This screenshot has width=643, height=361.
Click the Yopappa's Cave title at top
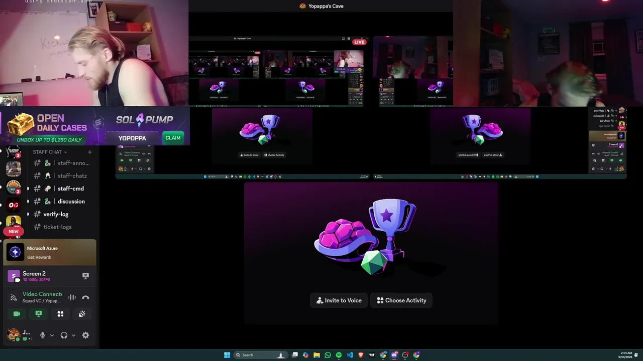tap(321, 6)
